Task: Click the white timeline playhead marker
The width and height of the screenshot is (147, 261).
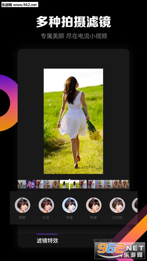Action: coord(70,184)
